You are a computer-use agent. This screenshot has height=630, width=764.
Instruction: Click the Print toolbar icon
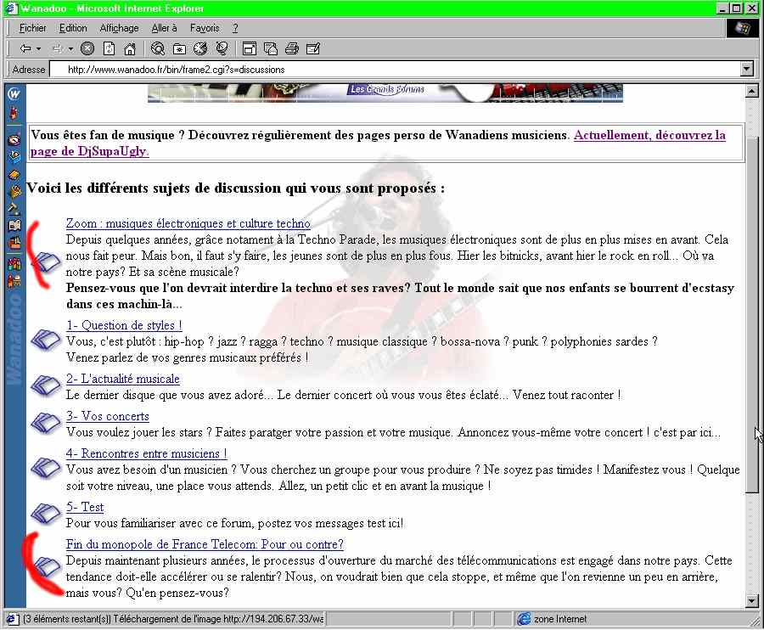point(292,48)
